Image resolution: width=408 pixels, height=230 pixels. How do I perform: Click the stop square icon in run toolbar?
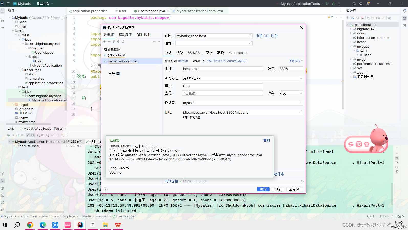[x=22, y=135]
